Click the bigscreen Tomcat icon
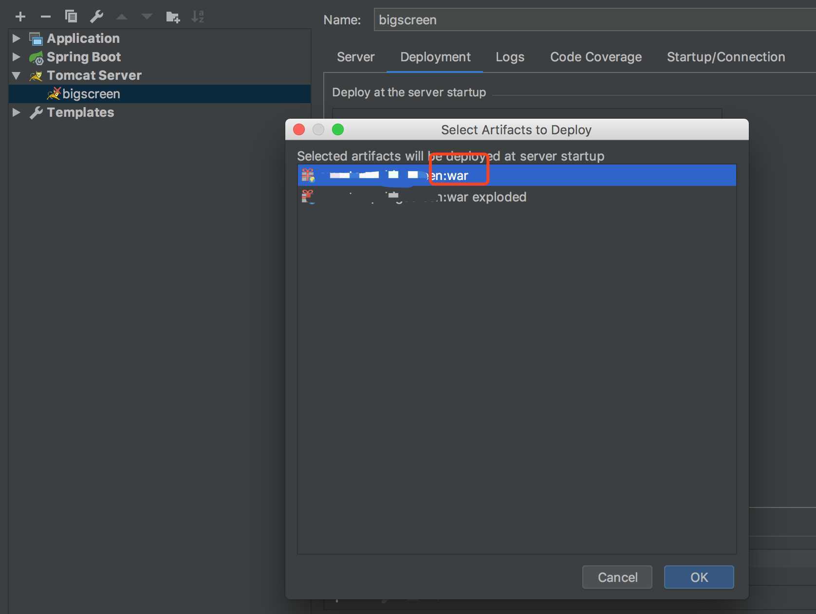 54,94
